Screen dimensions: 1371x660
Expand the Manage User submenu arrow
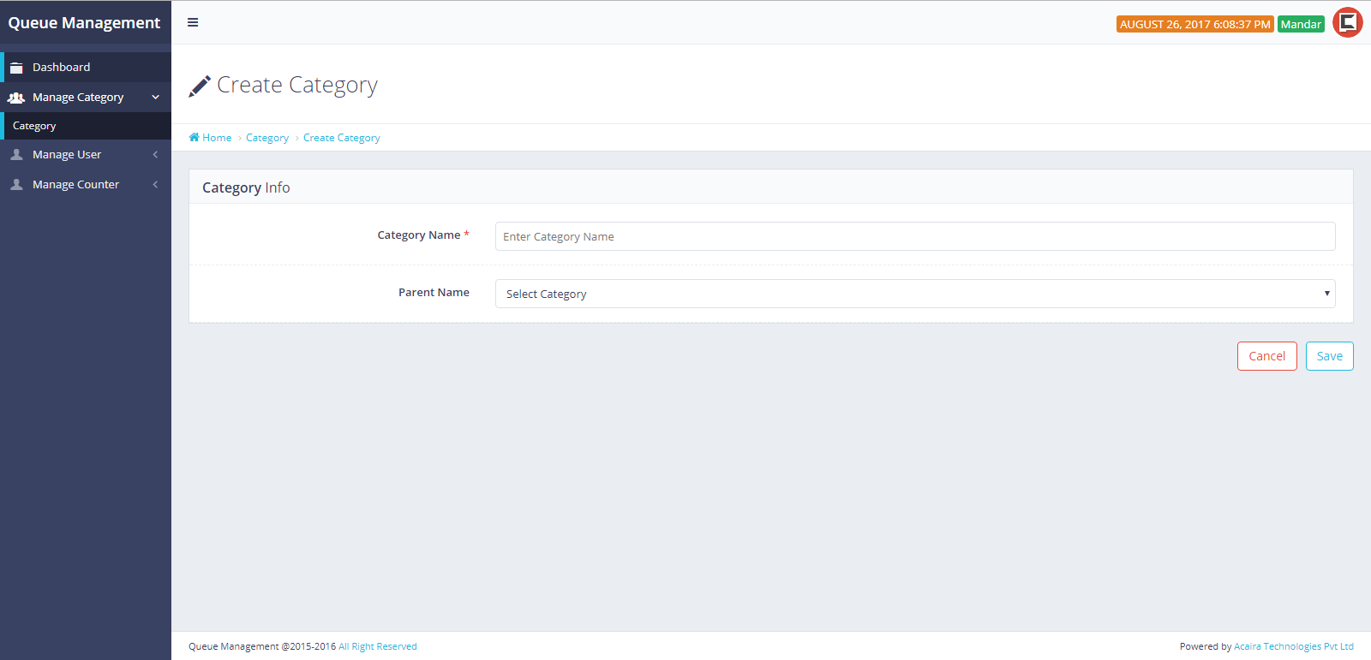click(x=155, y=155)
